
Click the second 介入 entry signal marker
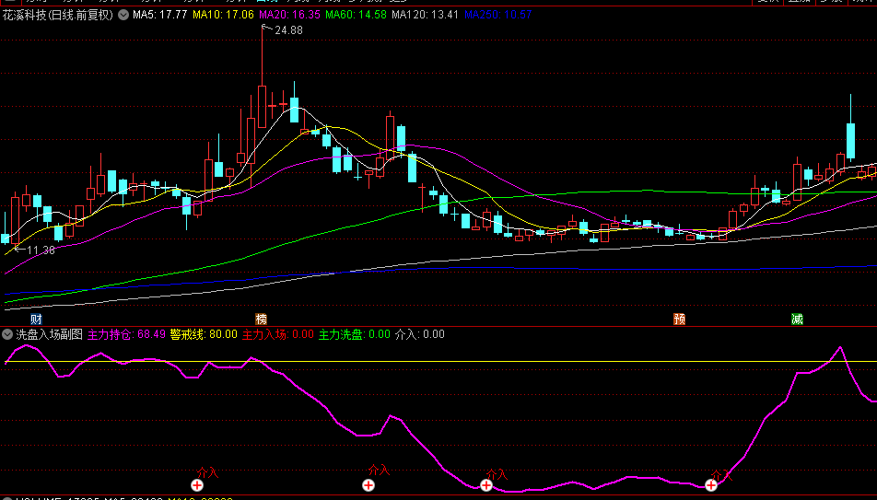point(368,484)
